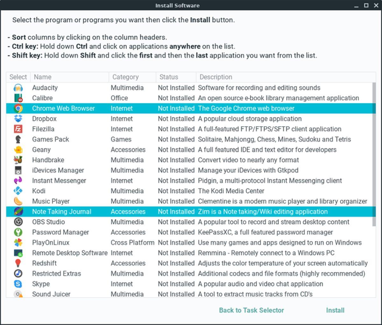Viewport: 382px width, 325px height.
Task: Click the Redshift lightbulb icon
Action: (x=18, y=263)
